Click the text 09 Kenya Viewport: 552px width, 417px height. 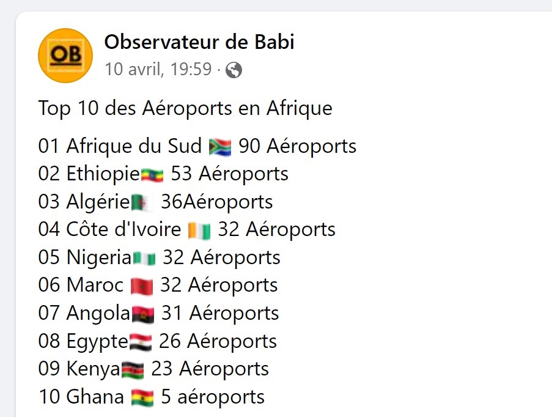click(79, 369)
